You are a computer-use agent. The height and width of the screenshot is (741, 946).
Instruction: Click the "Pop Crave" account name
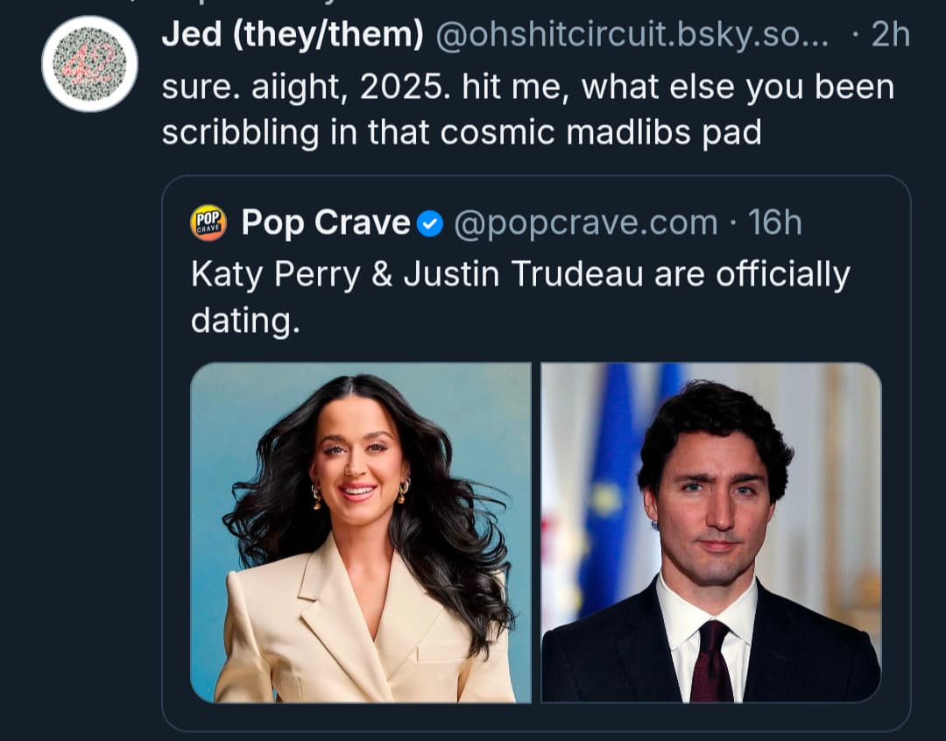pyautogui.click(x=325, y=222)
